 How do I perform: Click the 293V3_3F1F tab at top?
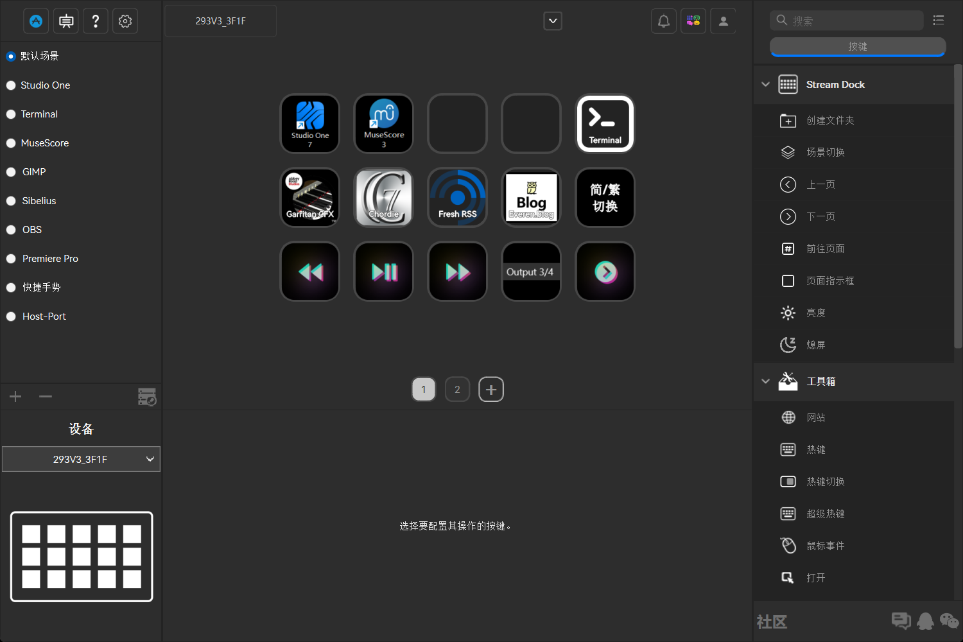[x=221, y=21]
